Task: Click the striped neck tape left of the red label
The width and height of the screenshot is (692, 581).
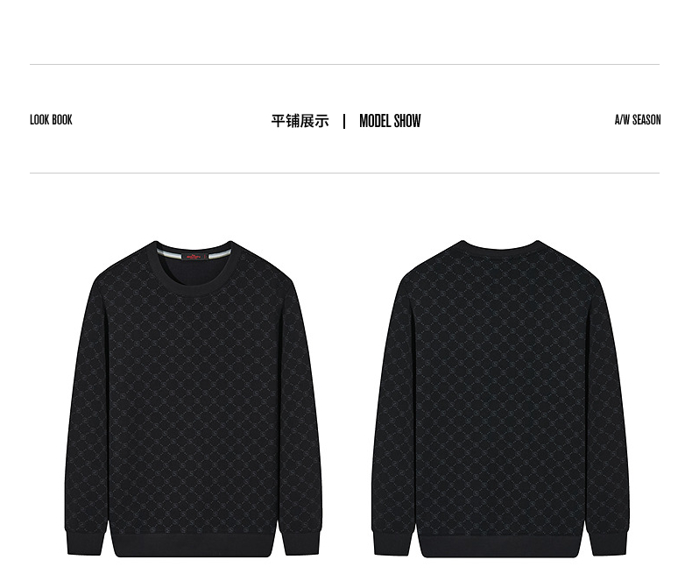Action: coord(169,253)
